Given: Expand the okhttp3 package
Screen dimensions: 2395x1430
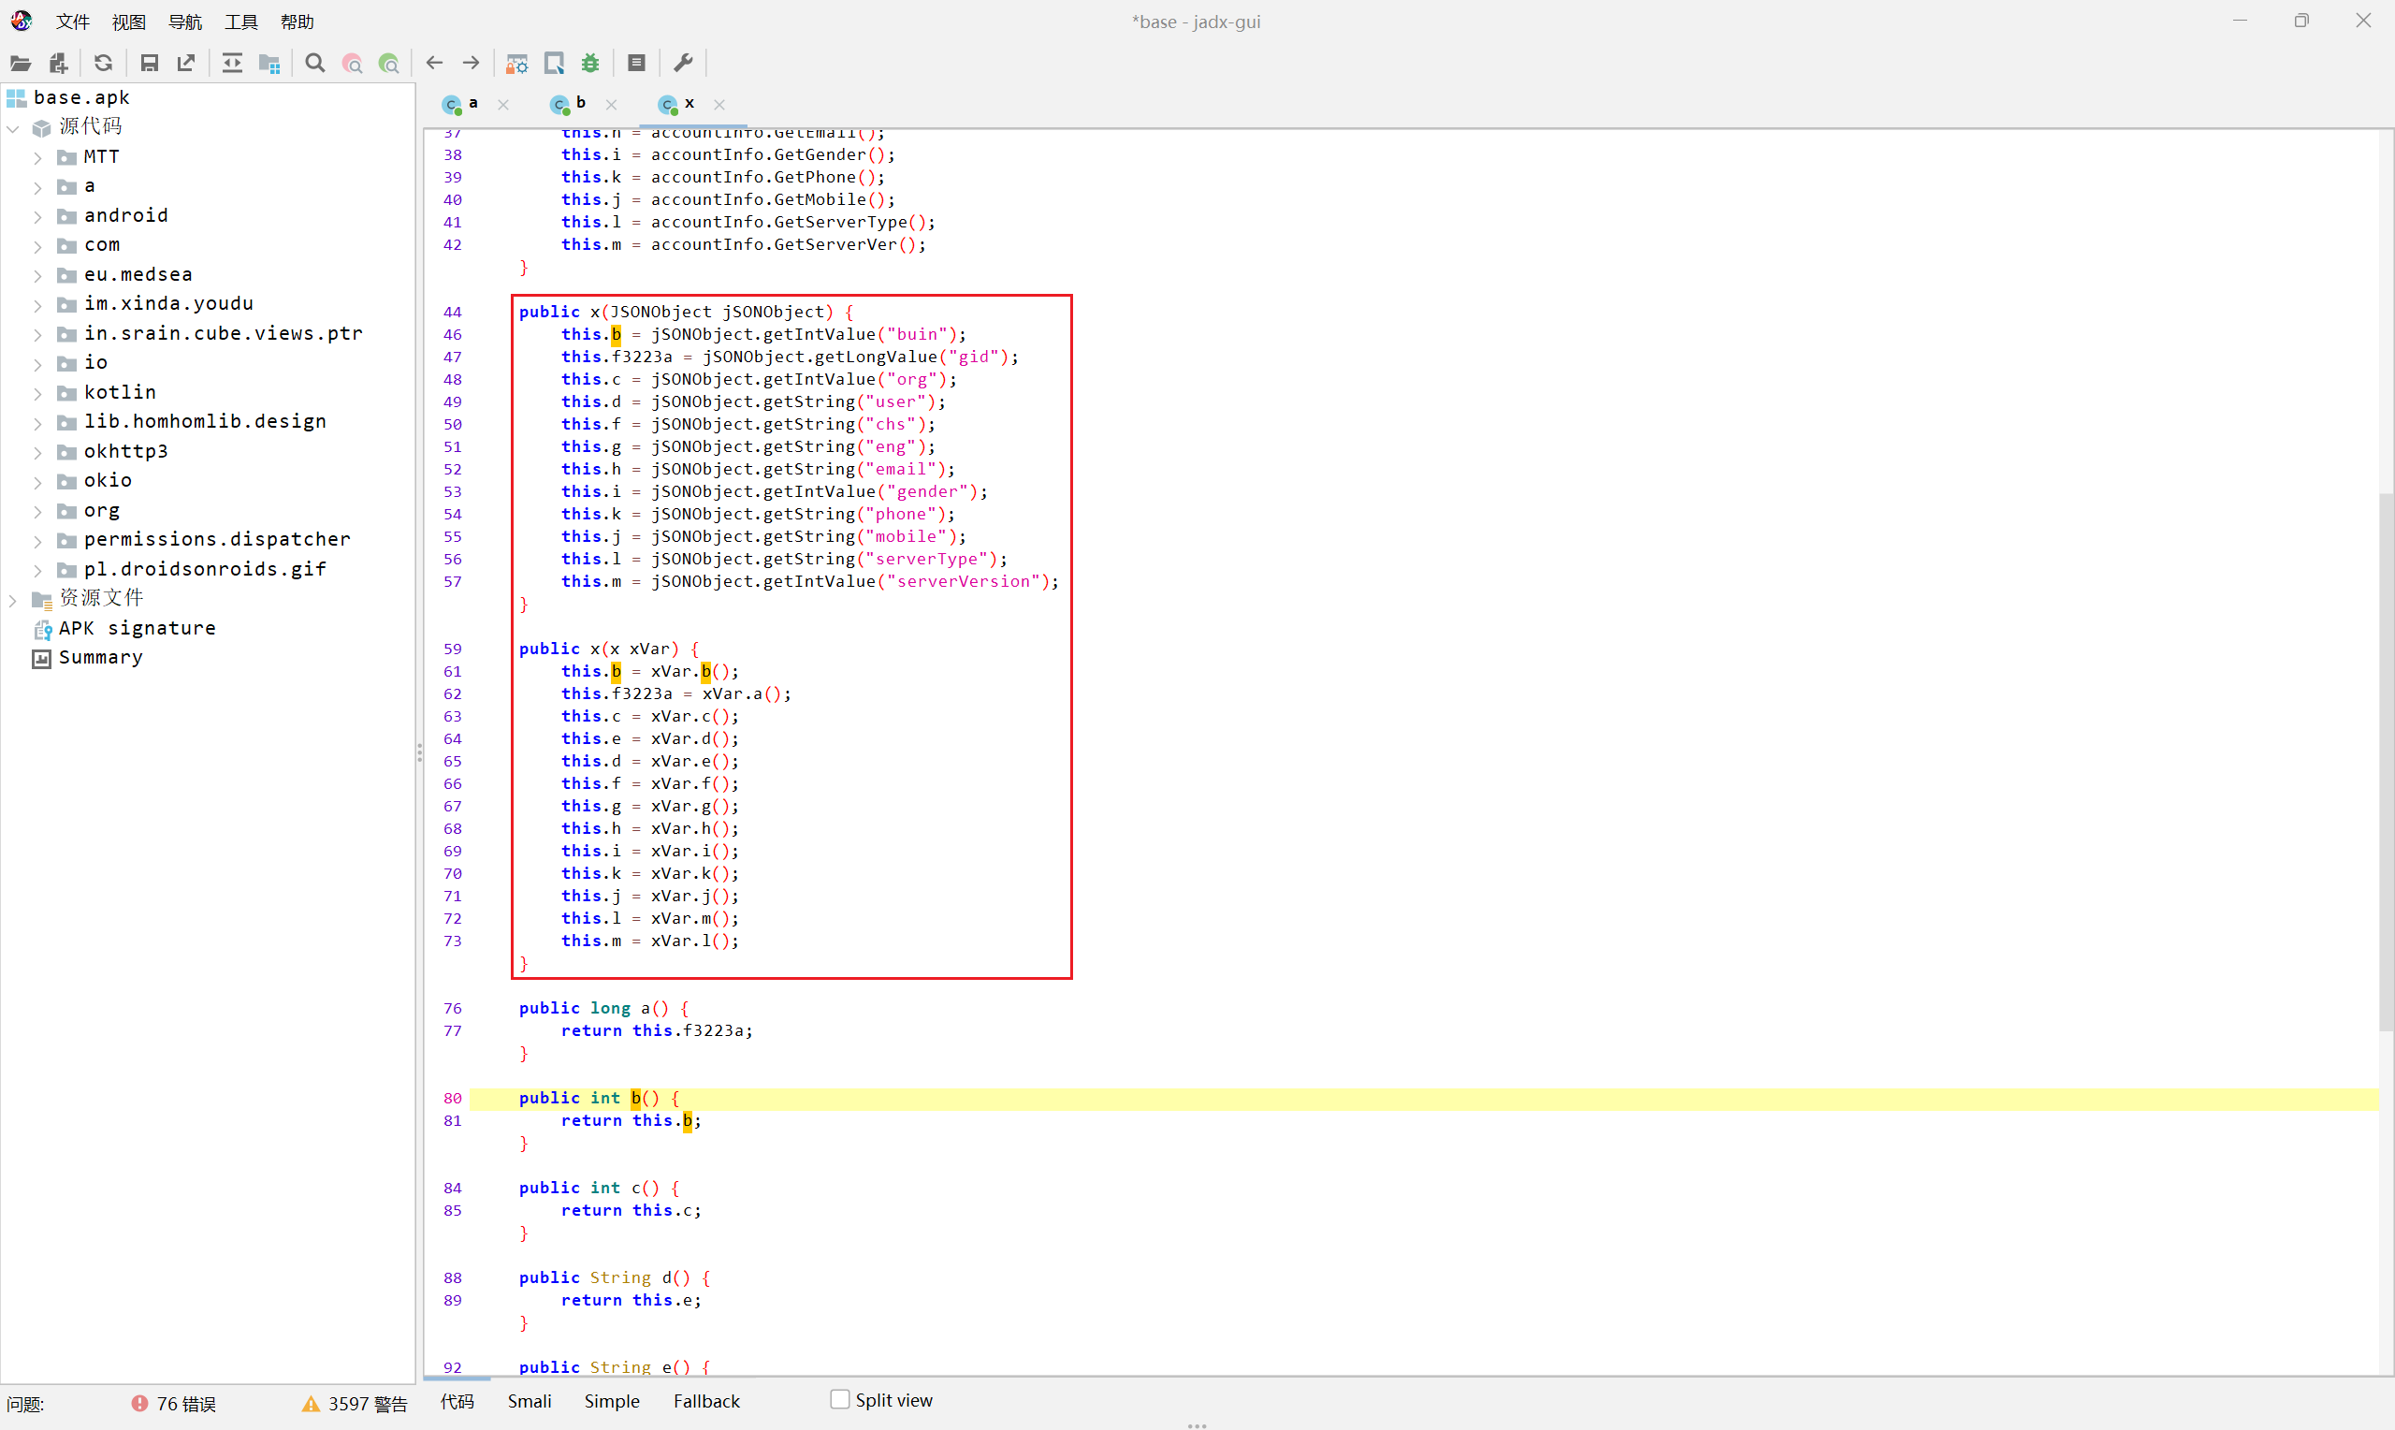Looking at the screenshot, I should pyautogui.click(x=37, y=452).
